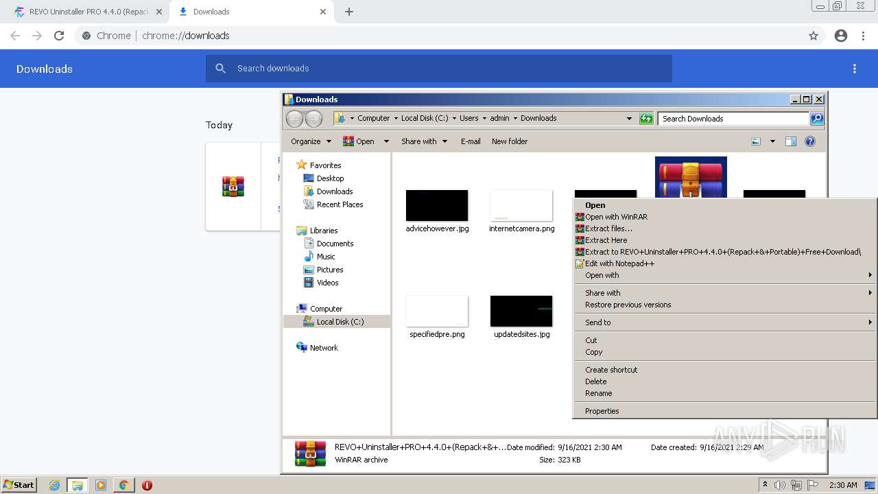
Task: Open a new Chrome tab
Action: (x=349, y=12)
